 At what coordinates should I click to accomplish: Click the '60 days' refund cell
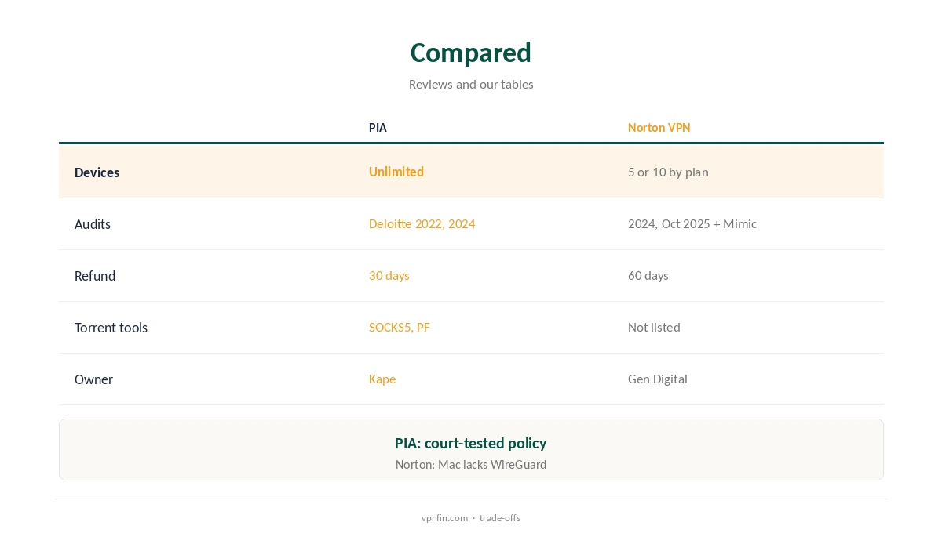648,275
